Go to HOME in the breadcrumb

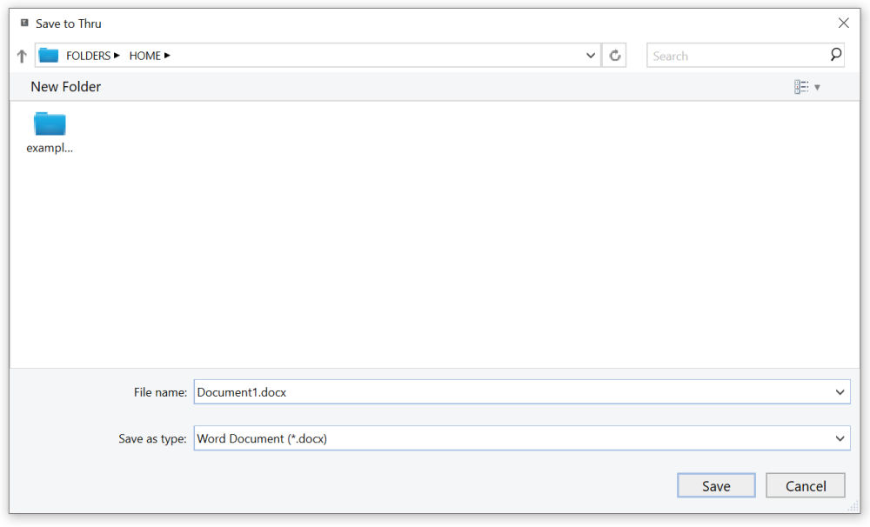click(x=144, y=56)
